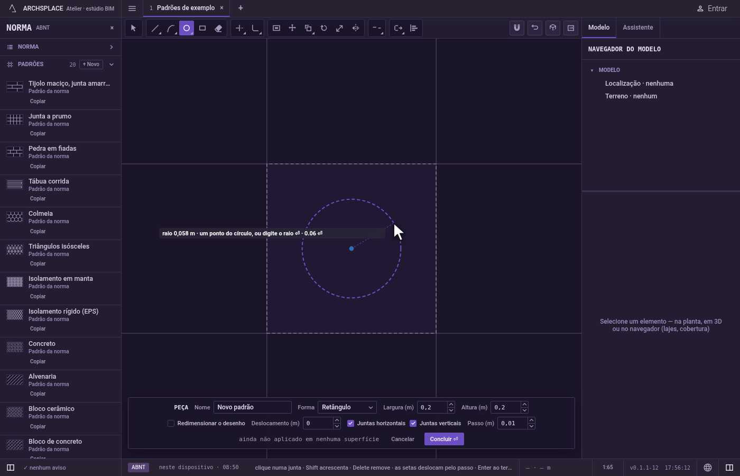Viewport: 740px width, 476px height.
Task: Copy the Colmeia pattern
Action: pyautogui.click(x=38, y=231)
